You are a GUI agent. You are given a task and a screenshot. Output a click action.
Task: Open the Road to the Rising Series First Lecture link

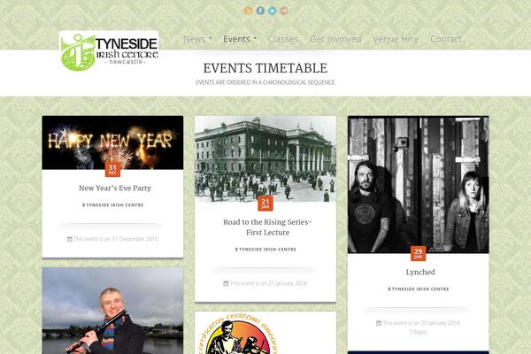(x=267, y=227)
